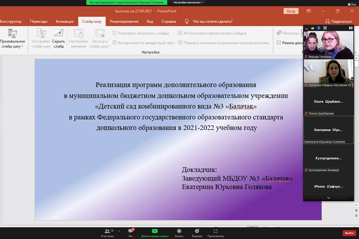The image size is (359, 239).
Task: Select Галярова Ландыш Мусаевна video thumbnail
Action: coord(329,73)
